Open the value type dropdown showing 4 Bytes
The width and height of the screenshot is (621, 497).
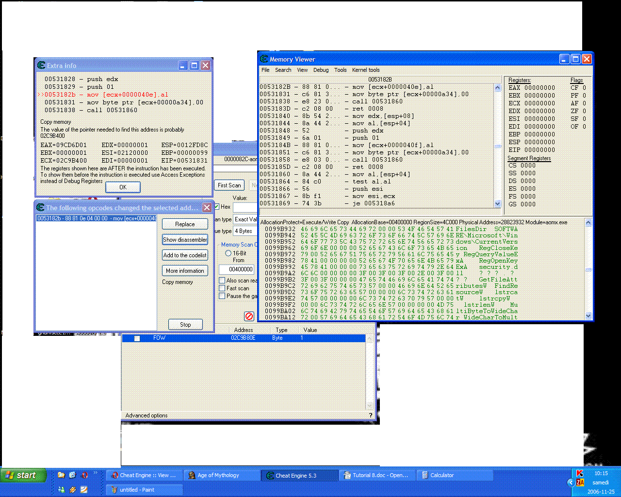[x=245, y=231]
